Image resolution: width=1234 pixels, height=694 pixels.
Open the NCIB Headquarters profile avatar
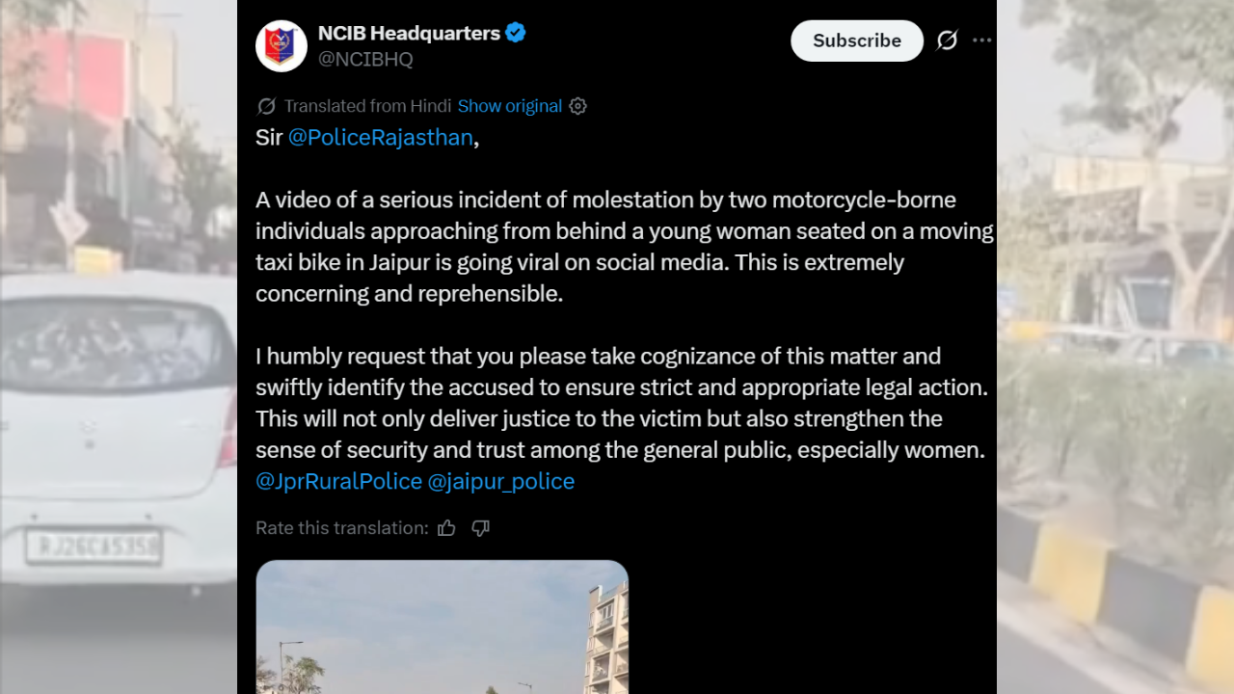(282, 45)
